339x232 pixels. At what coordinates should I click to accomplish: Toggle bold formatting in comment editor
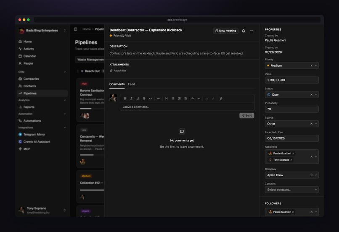(125, 99)
